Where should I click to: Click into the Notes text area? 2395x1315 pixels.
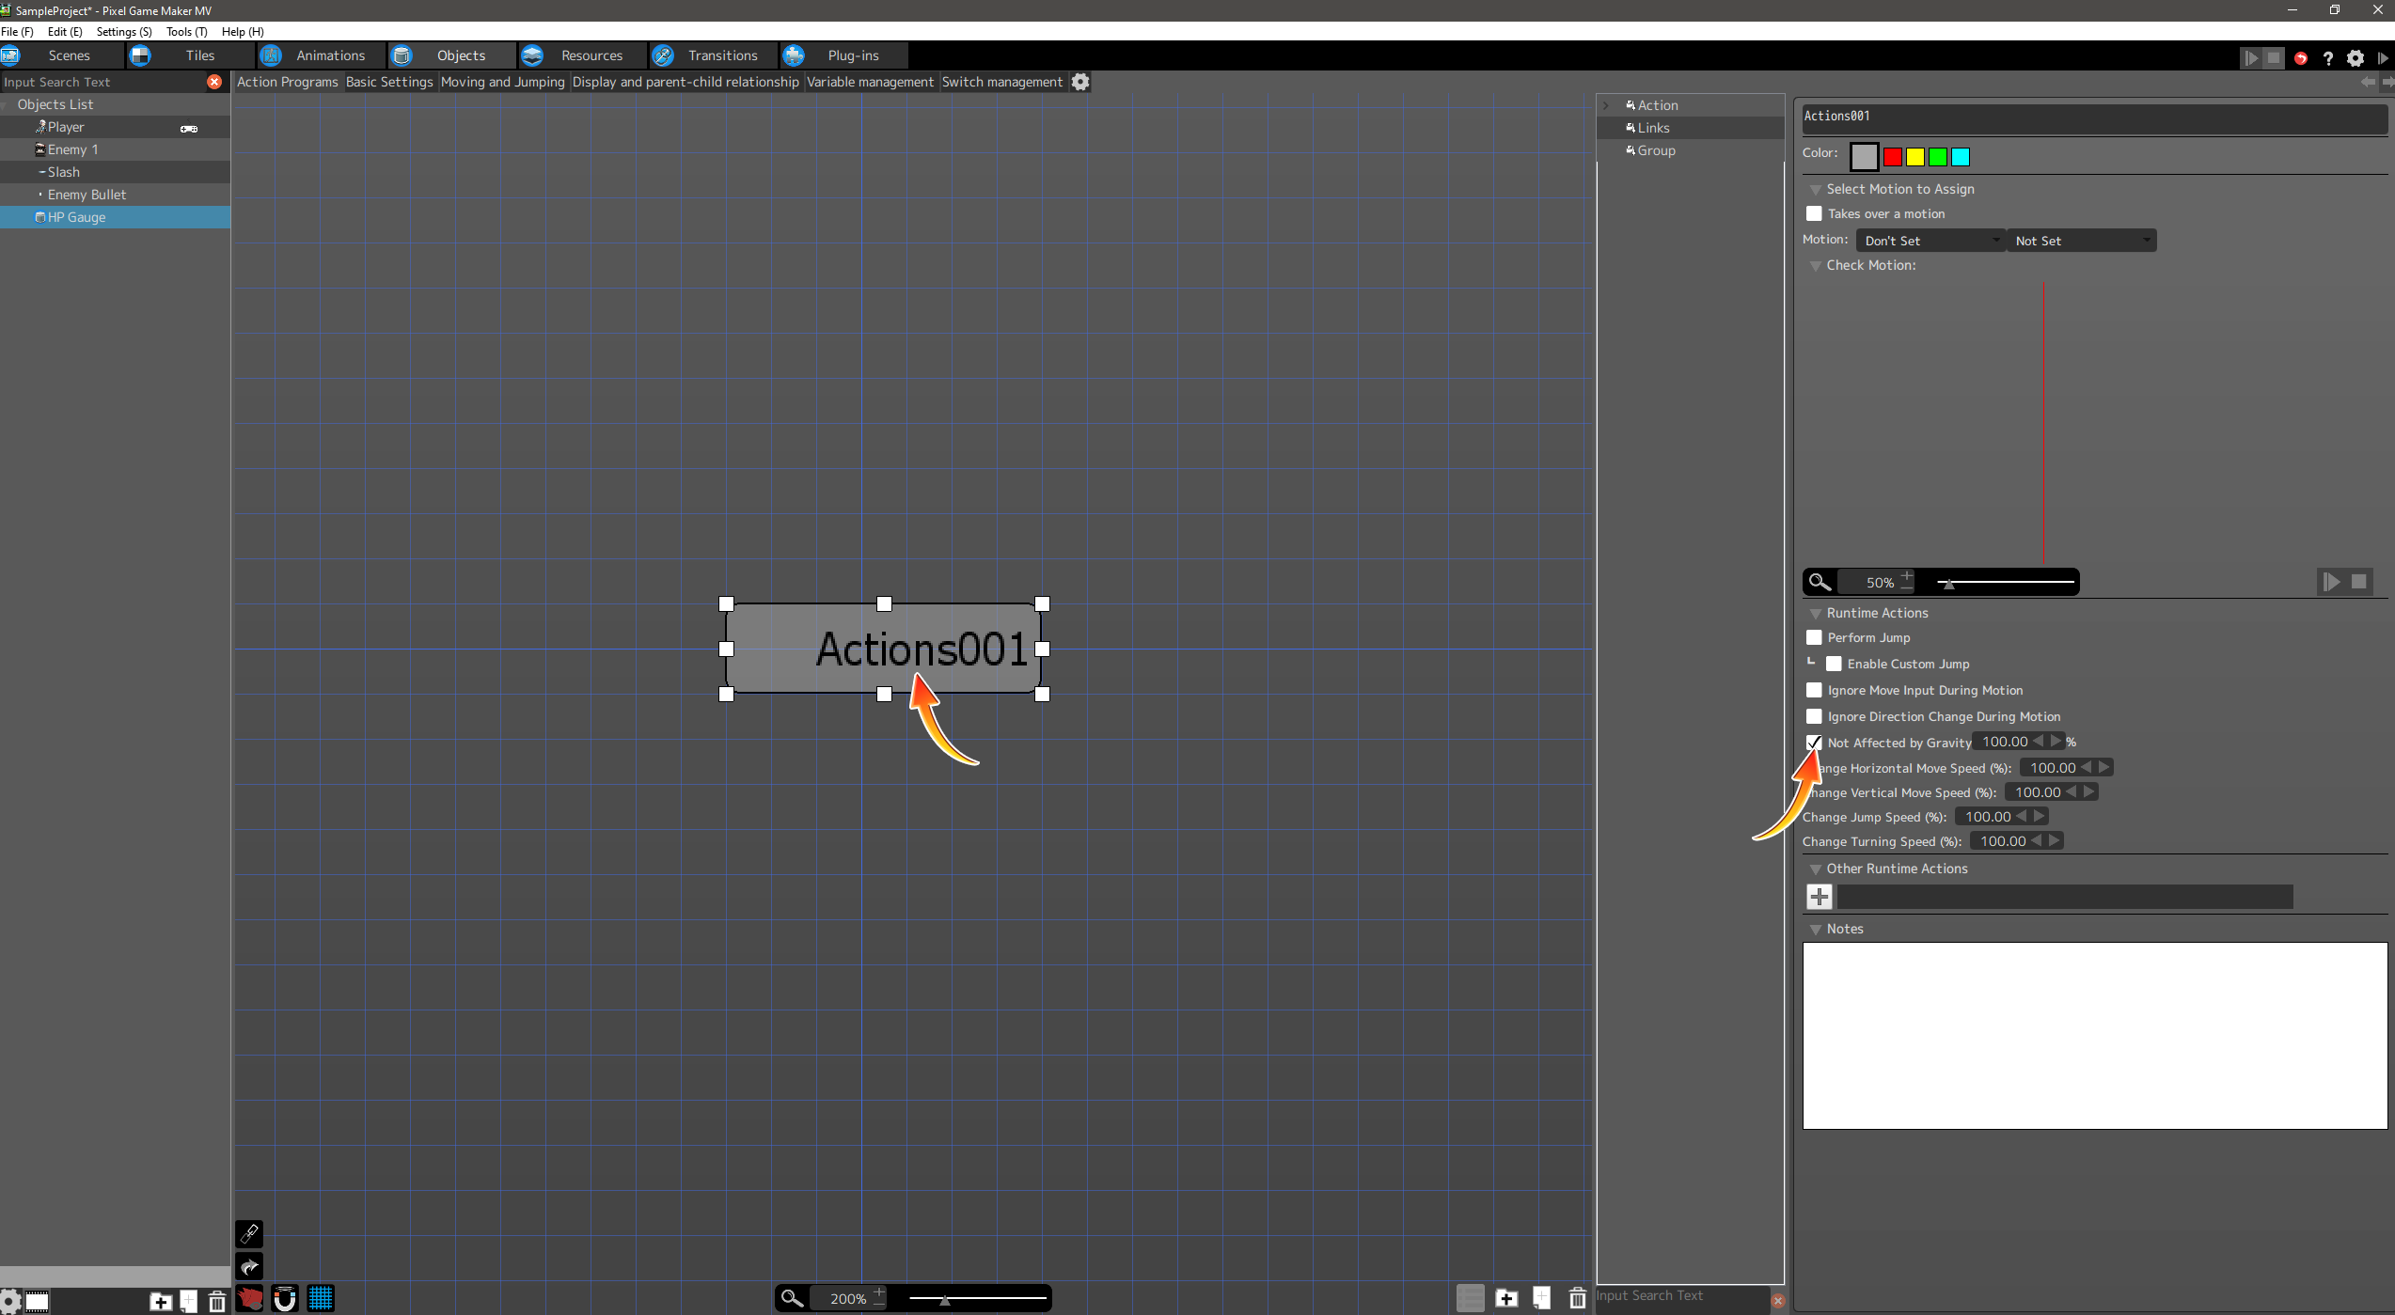coord(2093,1035)
